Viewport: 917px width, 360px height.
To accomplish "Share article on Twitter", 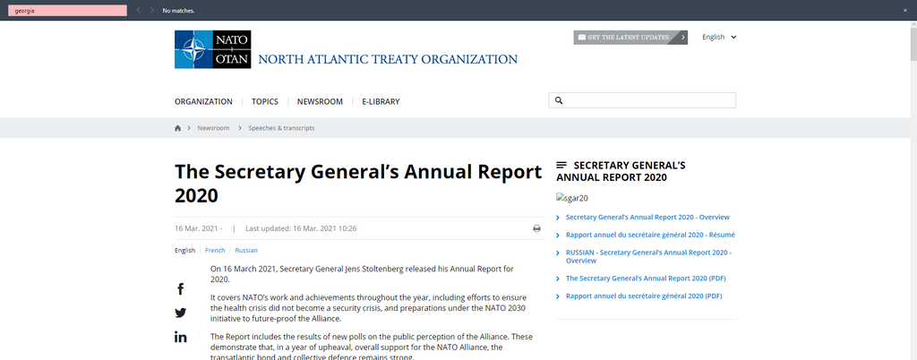I will point(180,313).
